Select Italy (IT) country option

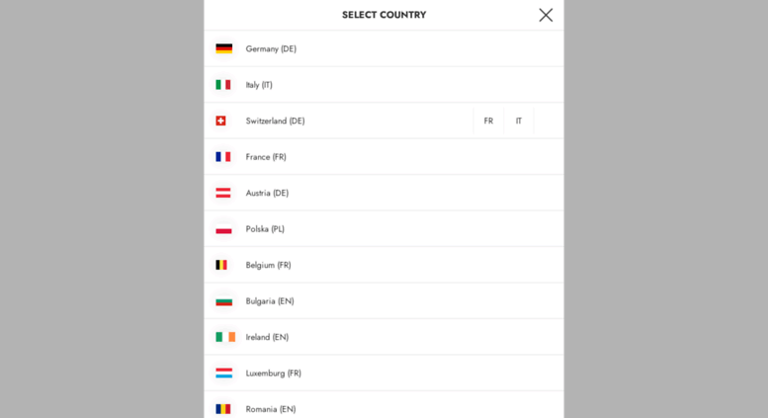point(259,85)
